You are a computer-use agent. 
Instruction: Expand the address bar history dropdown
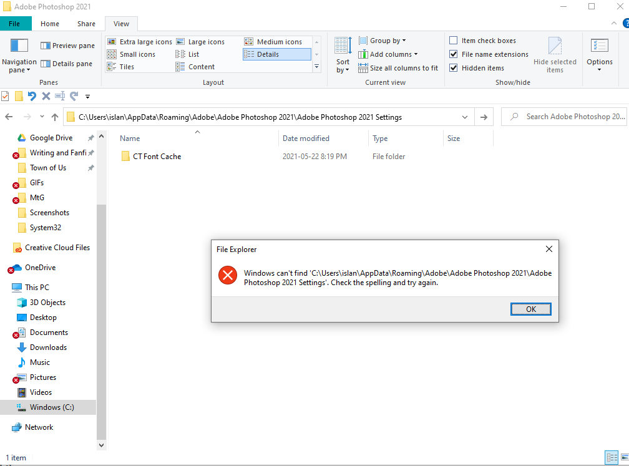(x=464, y=117)
